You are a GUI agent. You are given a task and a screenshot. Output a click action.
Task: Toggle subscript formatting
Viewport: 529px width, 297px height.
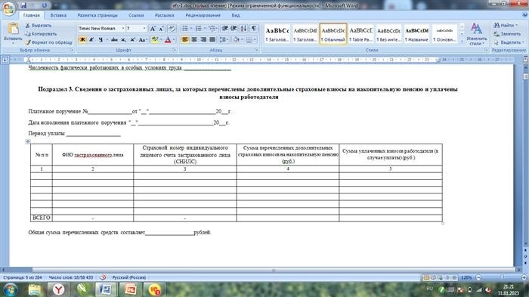pyautogui.click(x=123, y=39)
